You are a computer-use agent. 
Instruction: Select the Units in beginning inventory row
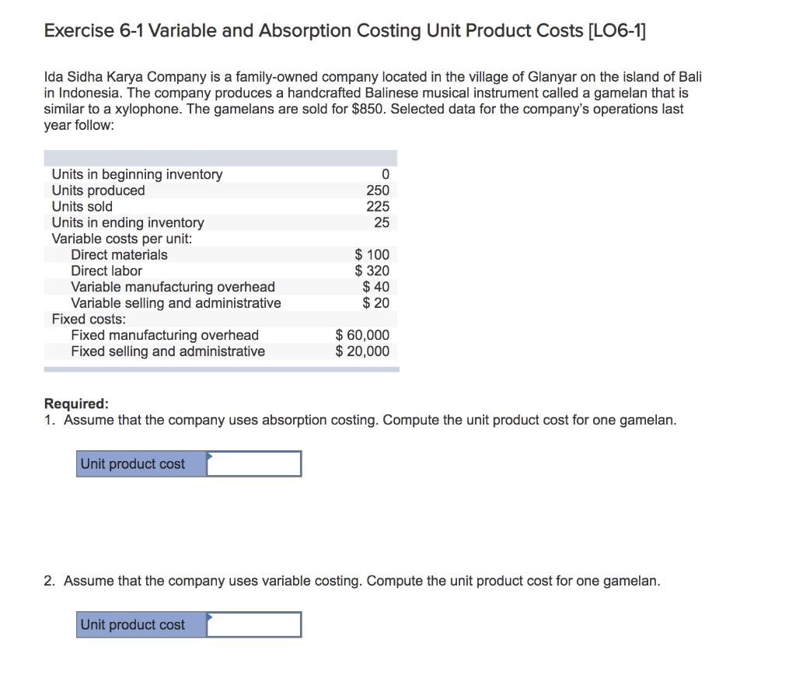(137, 174)
